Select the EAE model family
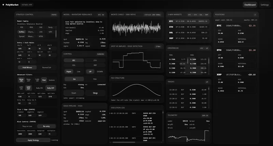 (41, 27)
